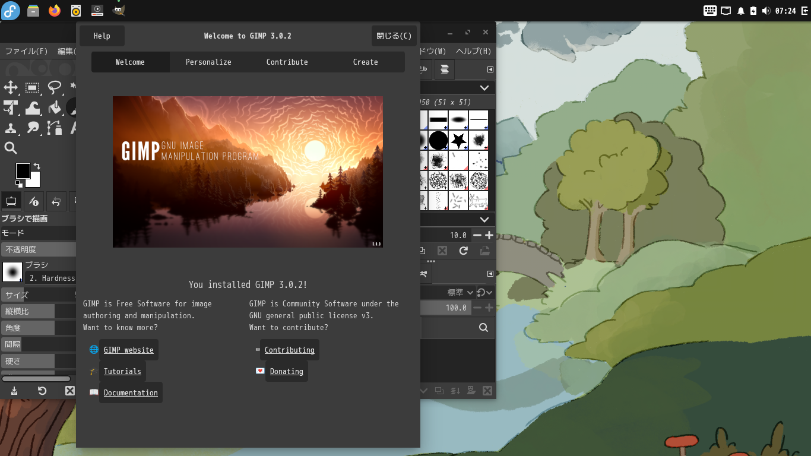
Task: Open the Fedora application menu
Action: point(11,11)
